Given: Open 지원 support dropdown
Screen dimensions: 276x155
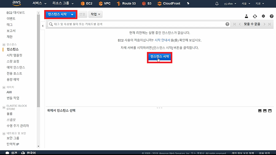Looking at the screenshot, I should [x=260, y=3].
